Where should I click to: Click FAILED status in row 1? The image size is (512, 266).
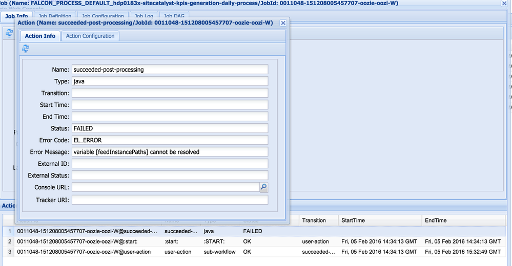(x=252, y=231)
